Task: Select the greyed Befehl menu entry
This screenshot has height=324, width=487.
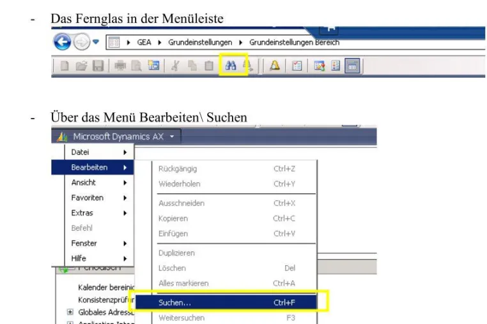Action: tap(100, 228)
